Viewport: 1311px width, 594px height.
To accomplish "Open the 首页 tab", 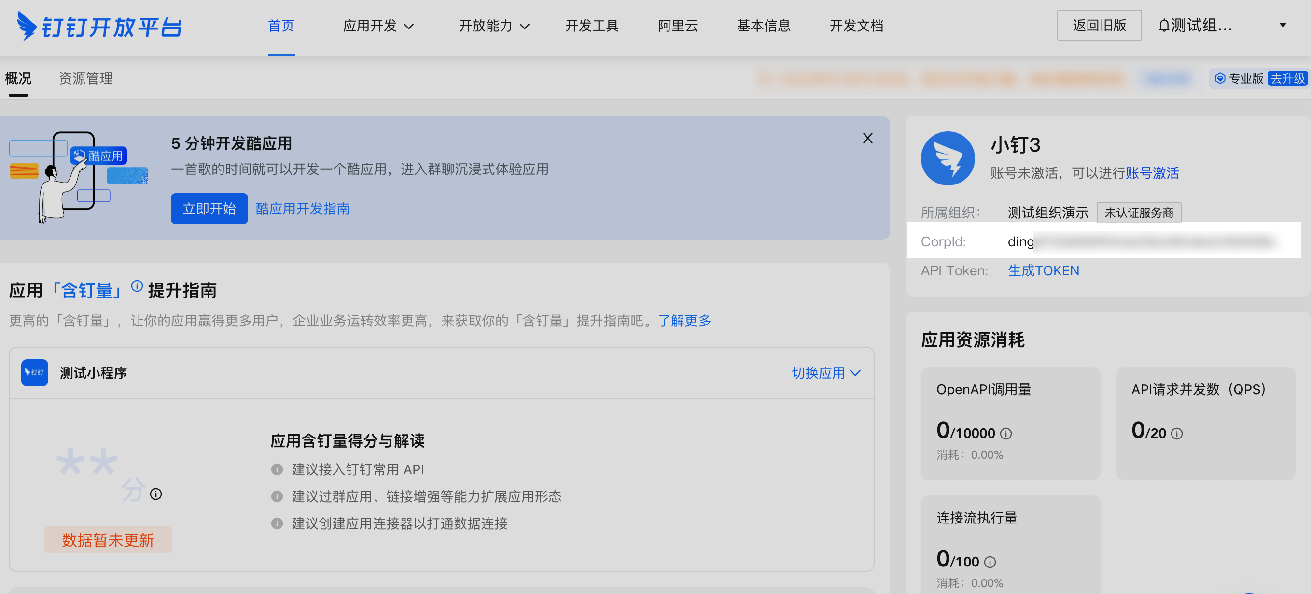I will (281, 26).
